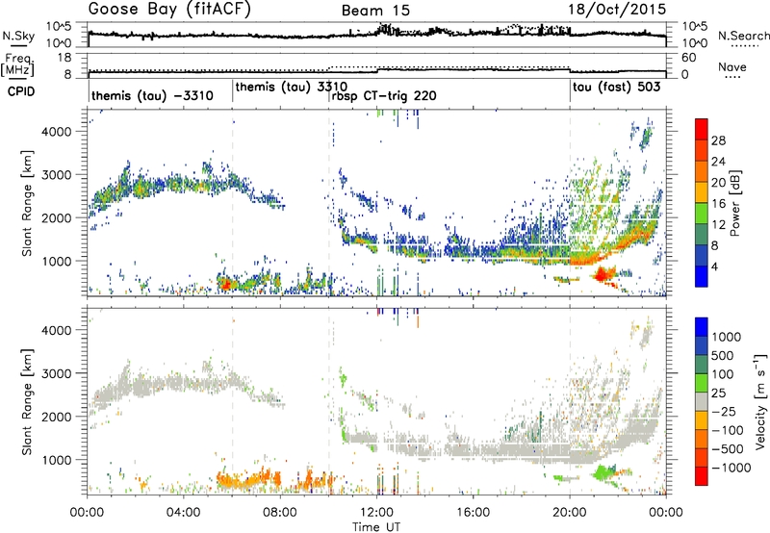Click the 'Power [dB]' colorbar label

734,203
